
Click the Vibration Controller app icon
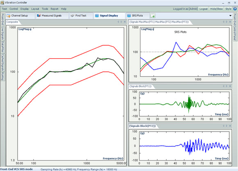click(2, 2)
